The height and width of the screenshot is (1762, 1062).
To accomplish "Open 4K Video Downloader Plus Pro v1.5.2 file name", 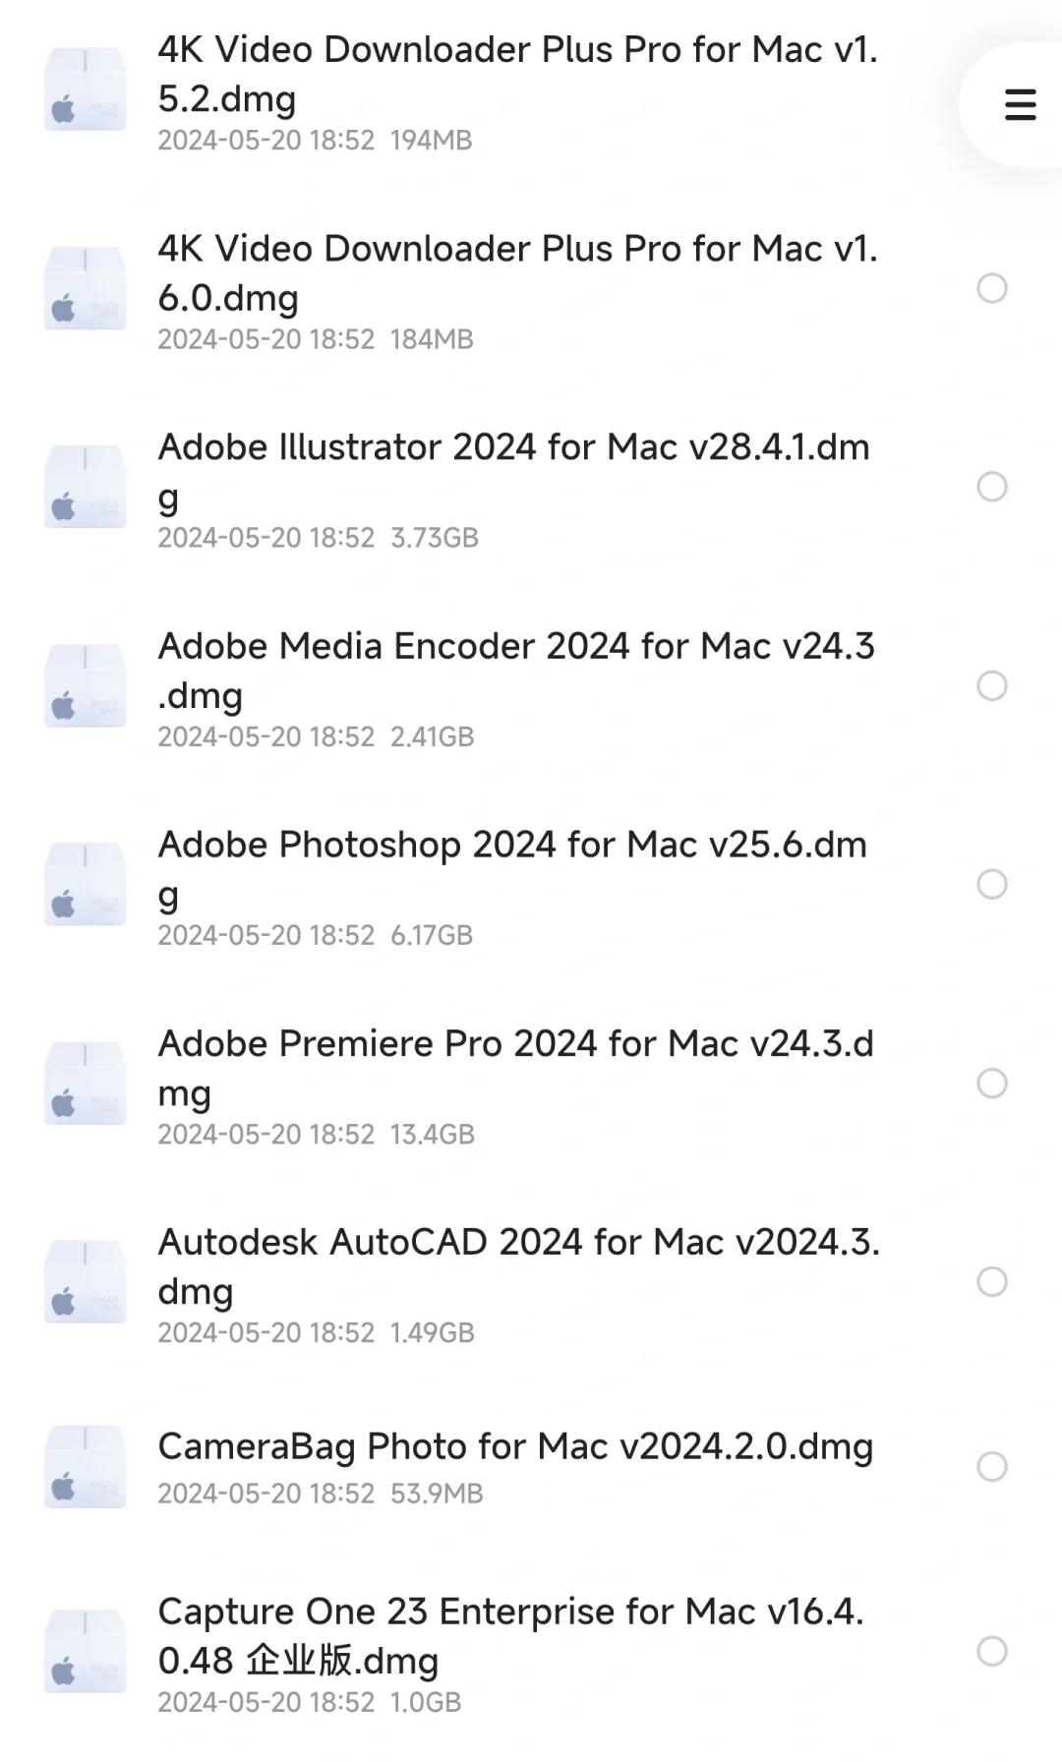I will click(517, 51).
